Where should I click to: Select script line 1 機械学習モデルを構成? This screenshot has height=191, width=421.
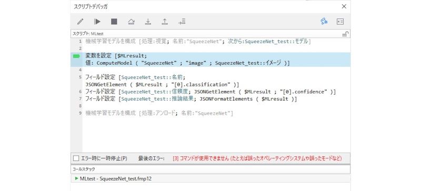[x=198, y=42]
